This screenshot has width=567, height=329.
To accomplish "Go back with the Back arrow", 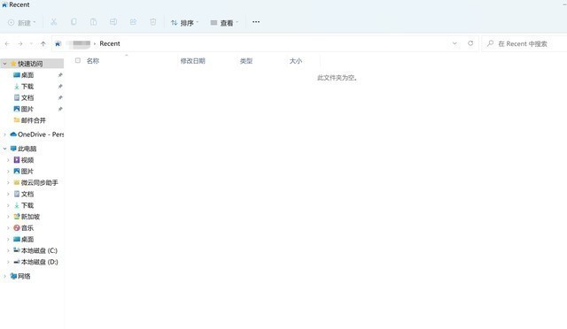I will 7,43.
